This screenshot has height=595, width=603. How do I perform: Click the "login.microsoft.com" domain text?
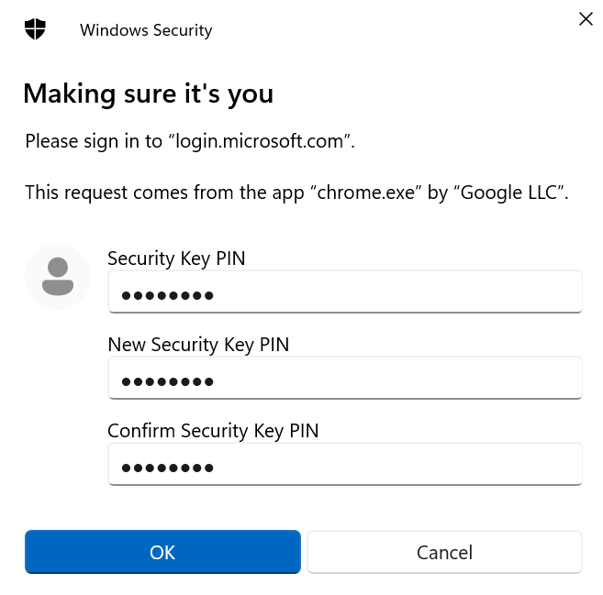(260, 142)
